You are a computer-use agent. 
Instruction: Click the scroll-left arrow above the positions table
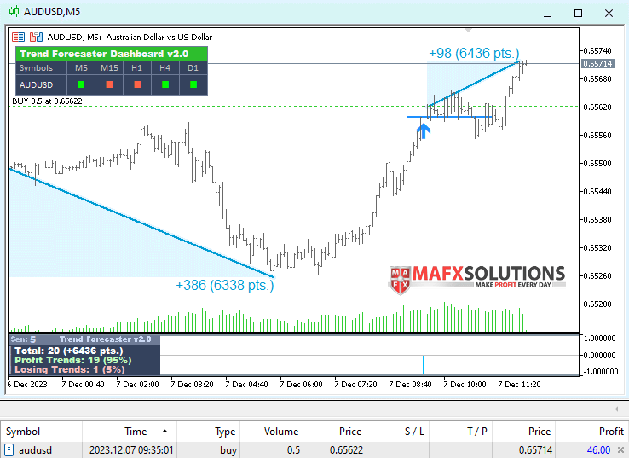pyautogui.click(x=616, y=409)
